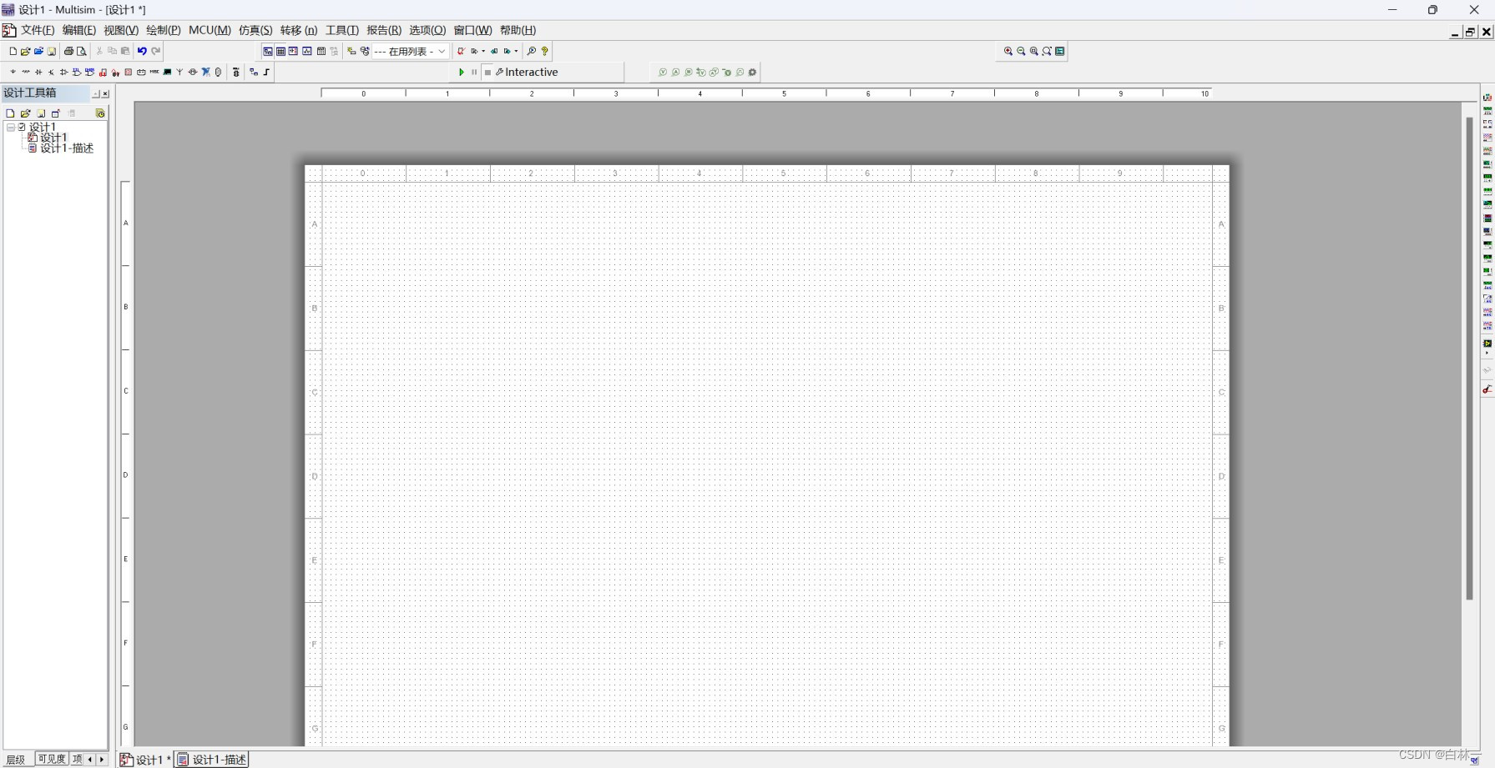1495x768 pixels.
Task: Place a source component
Action: [x=13, y=72]
